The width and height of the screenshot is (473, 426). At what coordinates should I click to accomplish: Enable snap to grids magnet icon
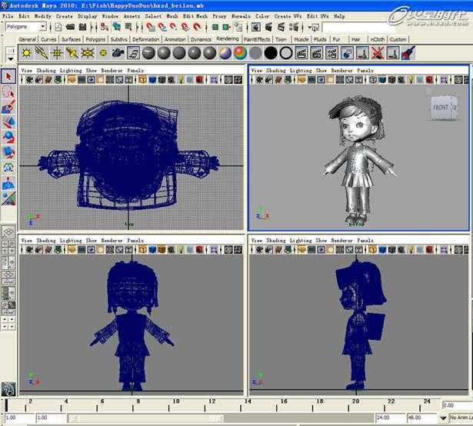coord(150,28)
